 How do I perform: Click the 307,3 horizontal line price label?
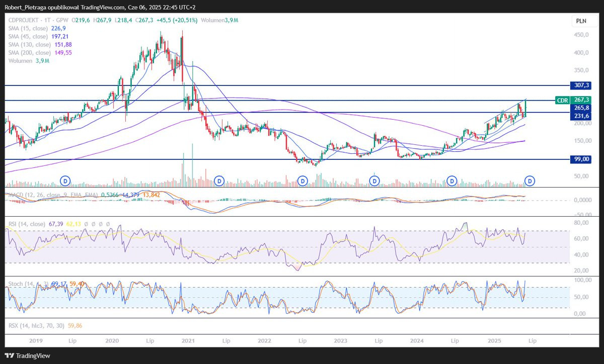(x=581, y=85)
